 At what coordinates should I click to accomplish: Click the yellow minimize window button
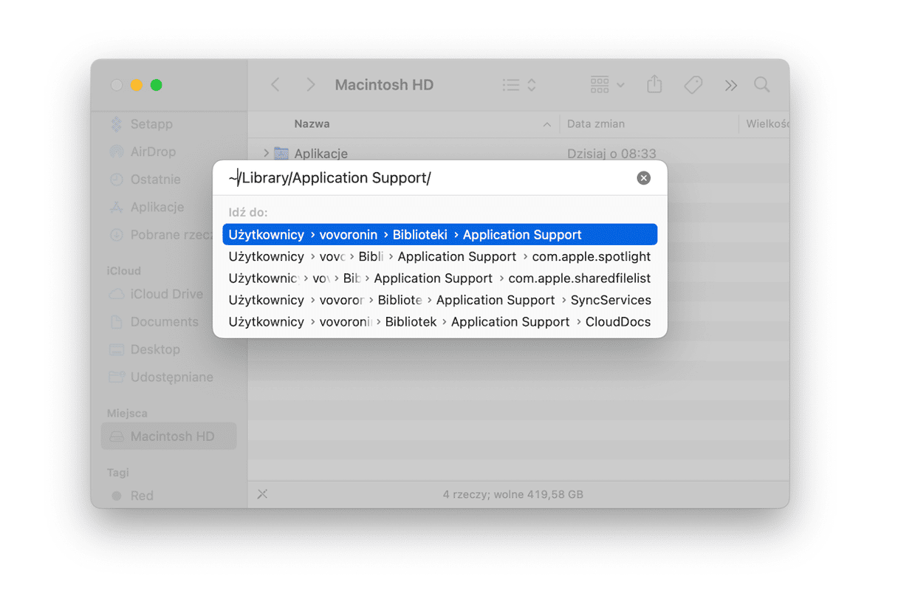point(137,85)
